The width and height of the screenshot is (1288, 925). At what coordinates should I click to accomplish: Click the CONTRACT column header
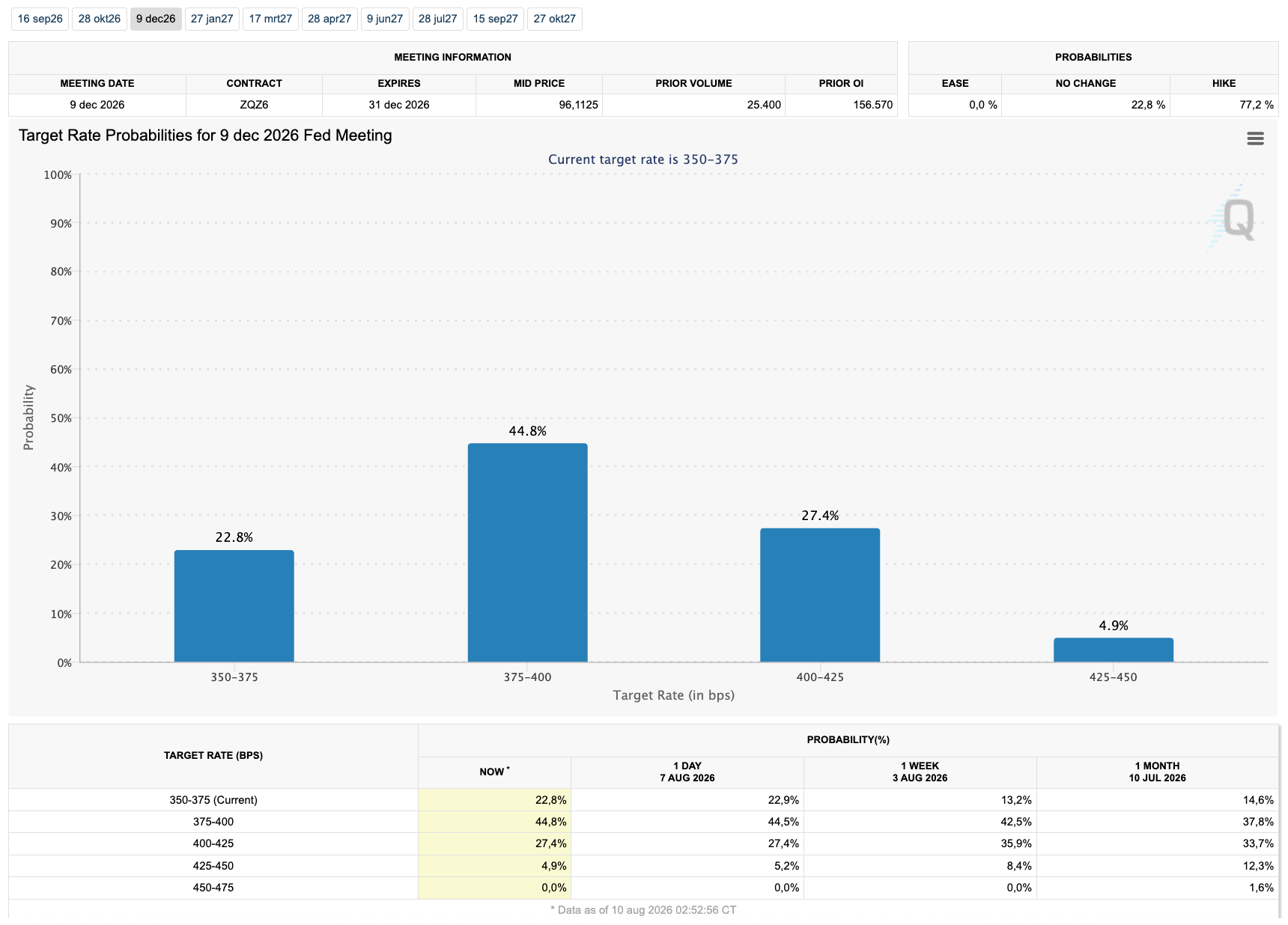point(255,83)
